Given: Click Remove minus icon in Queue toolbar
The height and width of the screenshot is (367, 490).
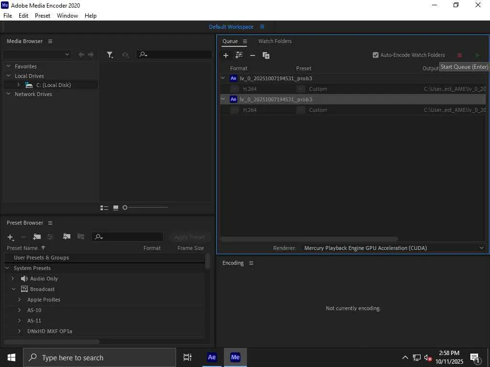Looking at the screenshot, I should [253, 55].
